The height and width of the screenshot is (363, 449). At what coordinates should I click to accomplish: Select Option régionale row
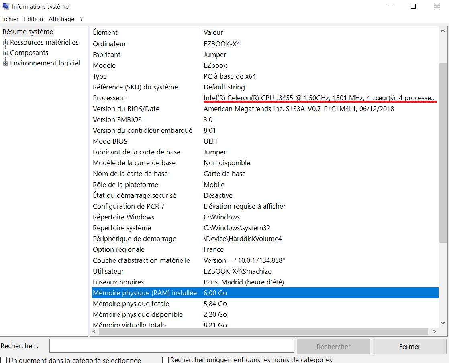pos(265,250)
